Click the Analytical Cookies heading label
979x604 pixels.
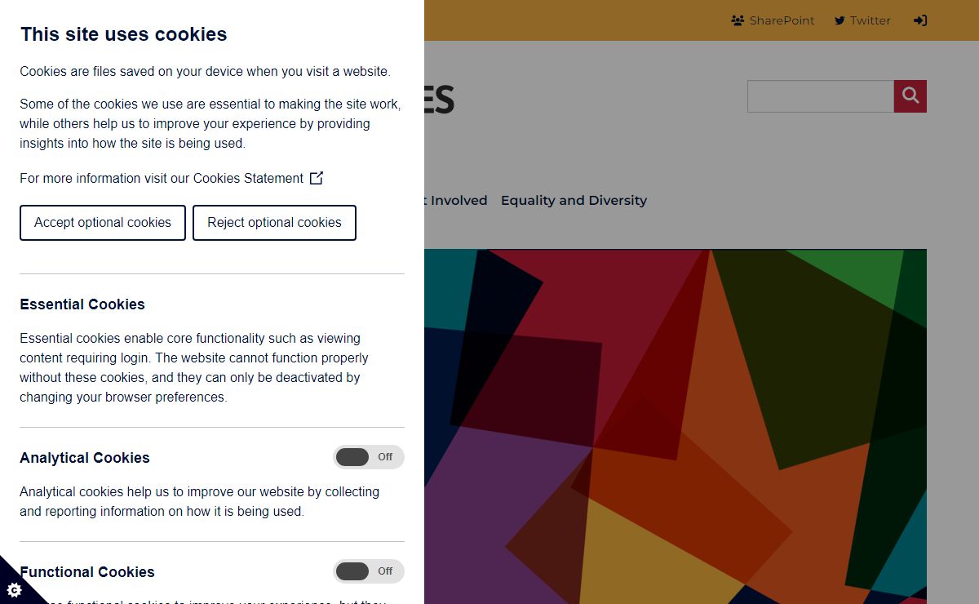[x=85, y=458]
